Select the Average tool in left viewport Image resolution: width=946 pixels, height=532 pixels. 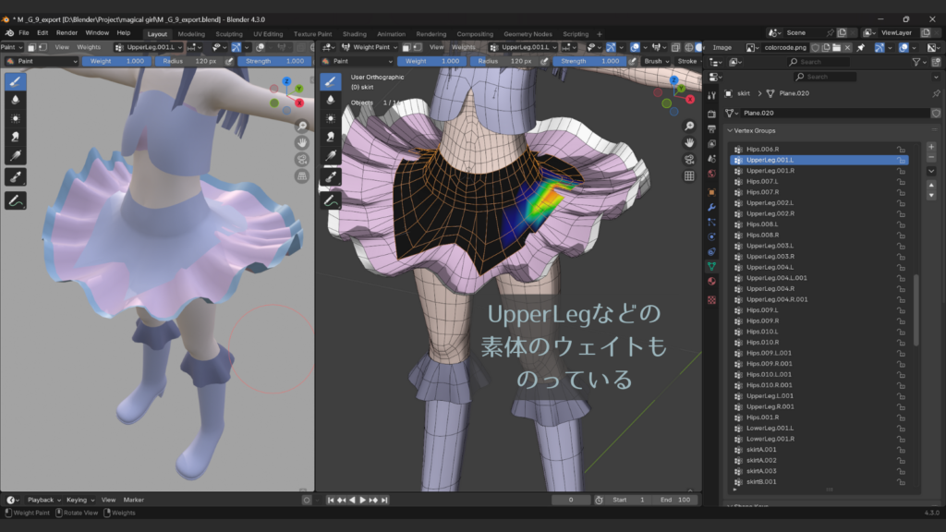tap(15, 118)
